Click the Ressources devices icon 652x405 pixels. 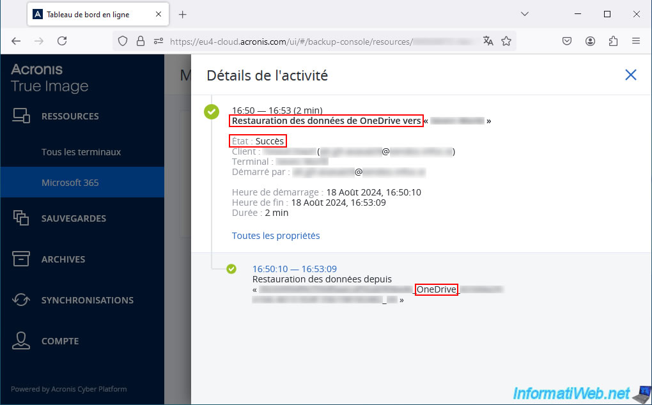point(21,116)
